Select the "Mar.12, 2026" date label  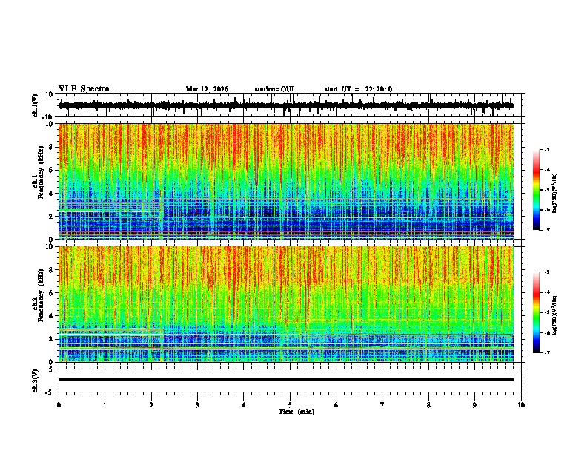(x=207, y=89)
